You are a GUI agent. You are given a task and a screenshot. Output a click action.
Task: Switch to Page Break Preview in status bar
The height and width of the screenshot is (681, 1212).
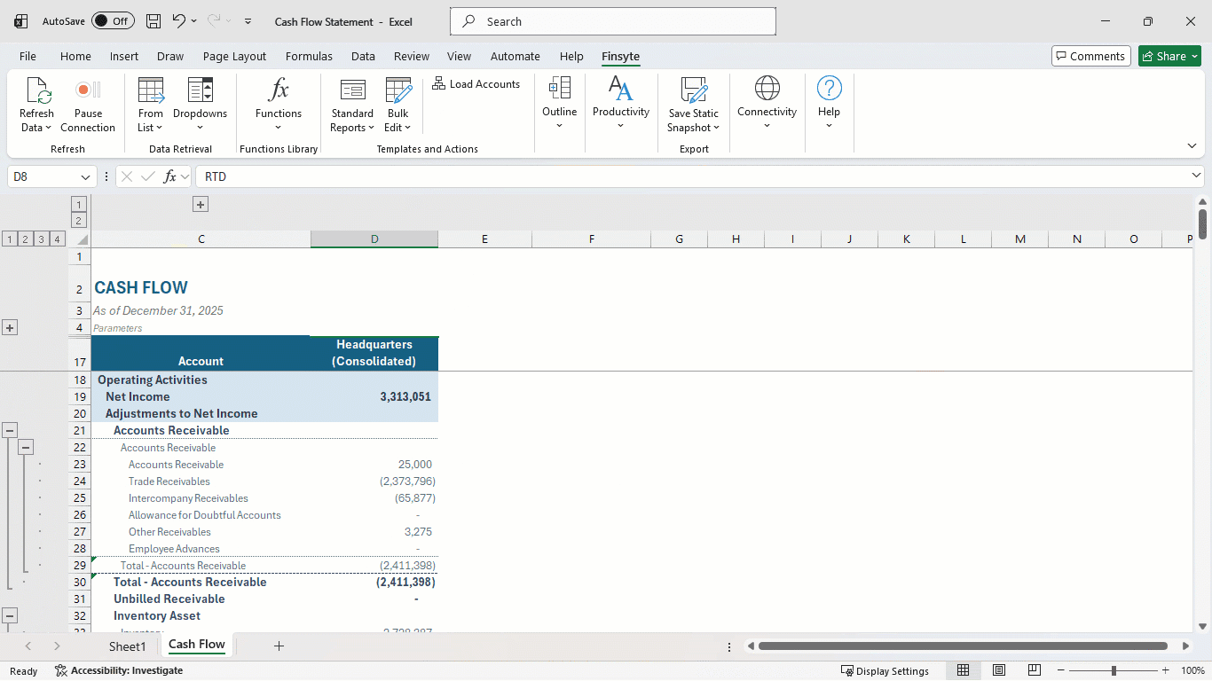point(1035,670)
